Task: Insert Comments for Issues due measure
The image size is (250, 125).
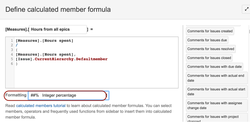Action: click(207, 40)
